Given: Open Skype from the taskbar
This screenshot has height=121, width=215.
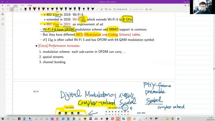Looking at the screenshot, I should point(123,119).
